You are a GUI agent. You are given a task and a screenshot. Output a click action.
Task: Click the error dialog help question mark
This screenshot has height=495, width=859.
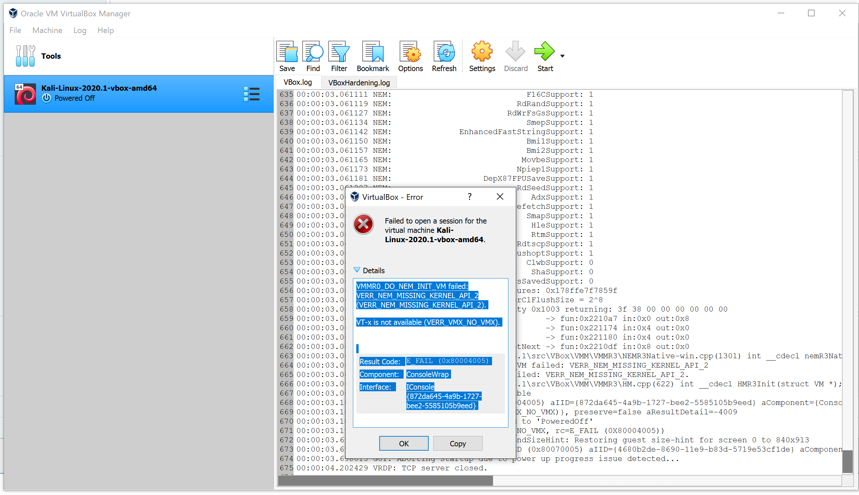pos(469,197)
